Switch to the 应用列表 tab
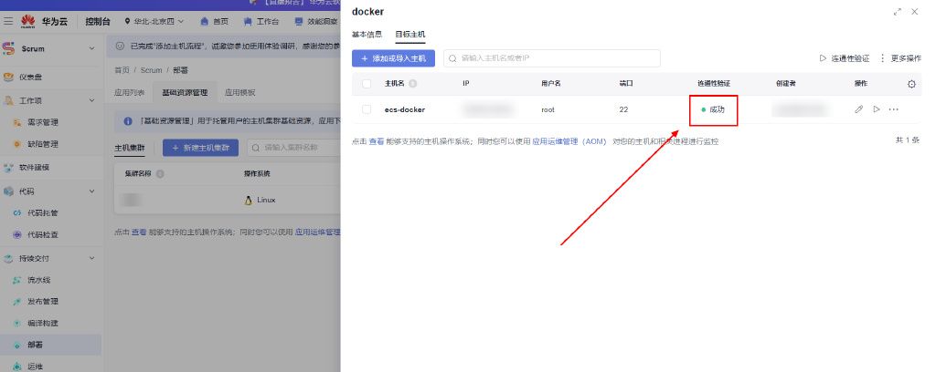 coord(129,93)
